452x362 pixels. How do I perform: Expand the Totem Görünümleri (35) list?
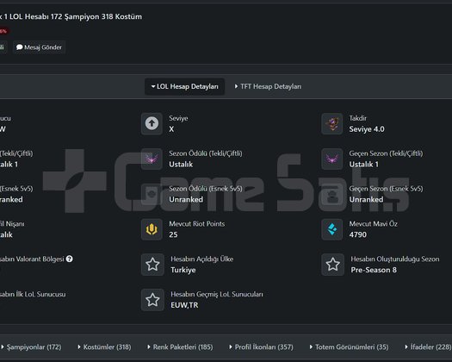(349, 347)
